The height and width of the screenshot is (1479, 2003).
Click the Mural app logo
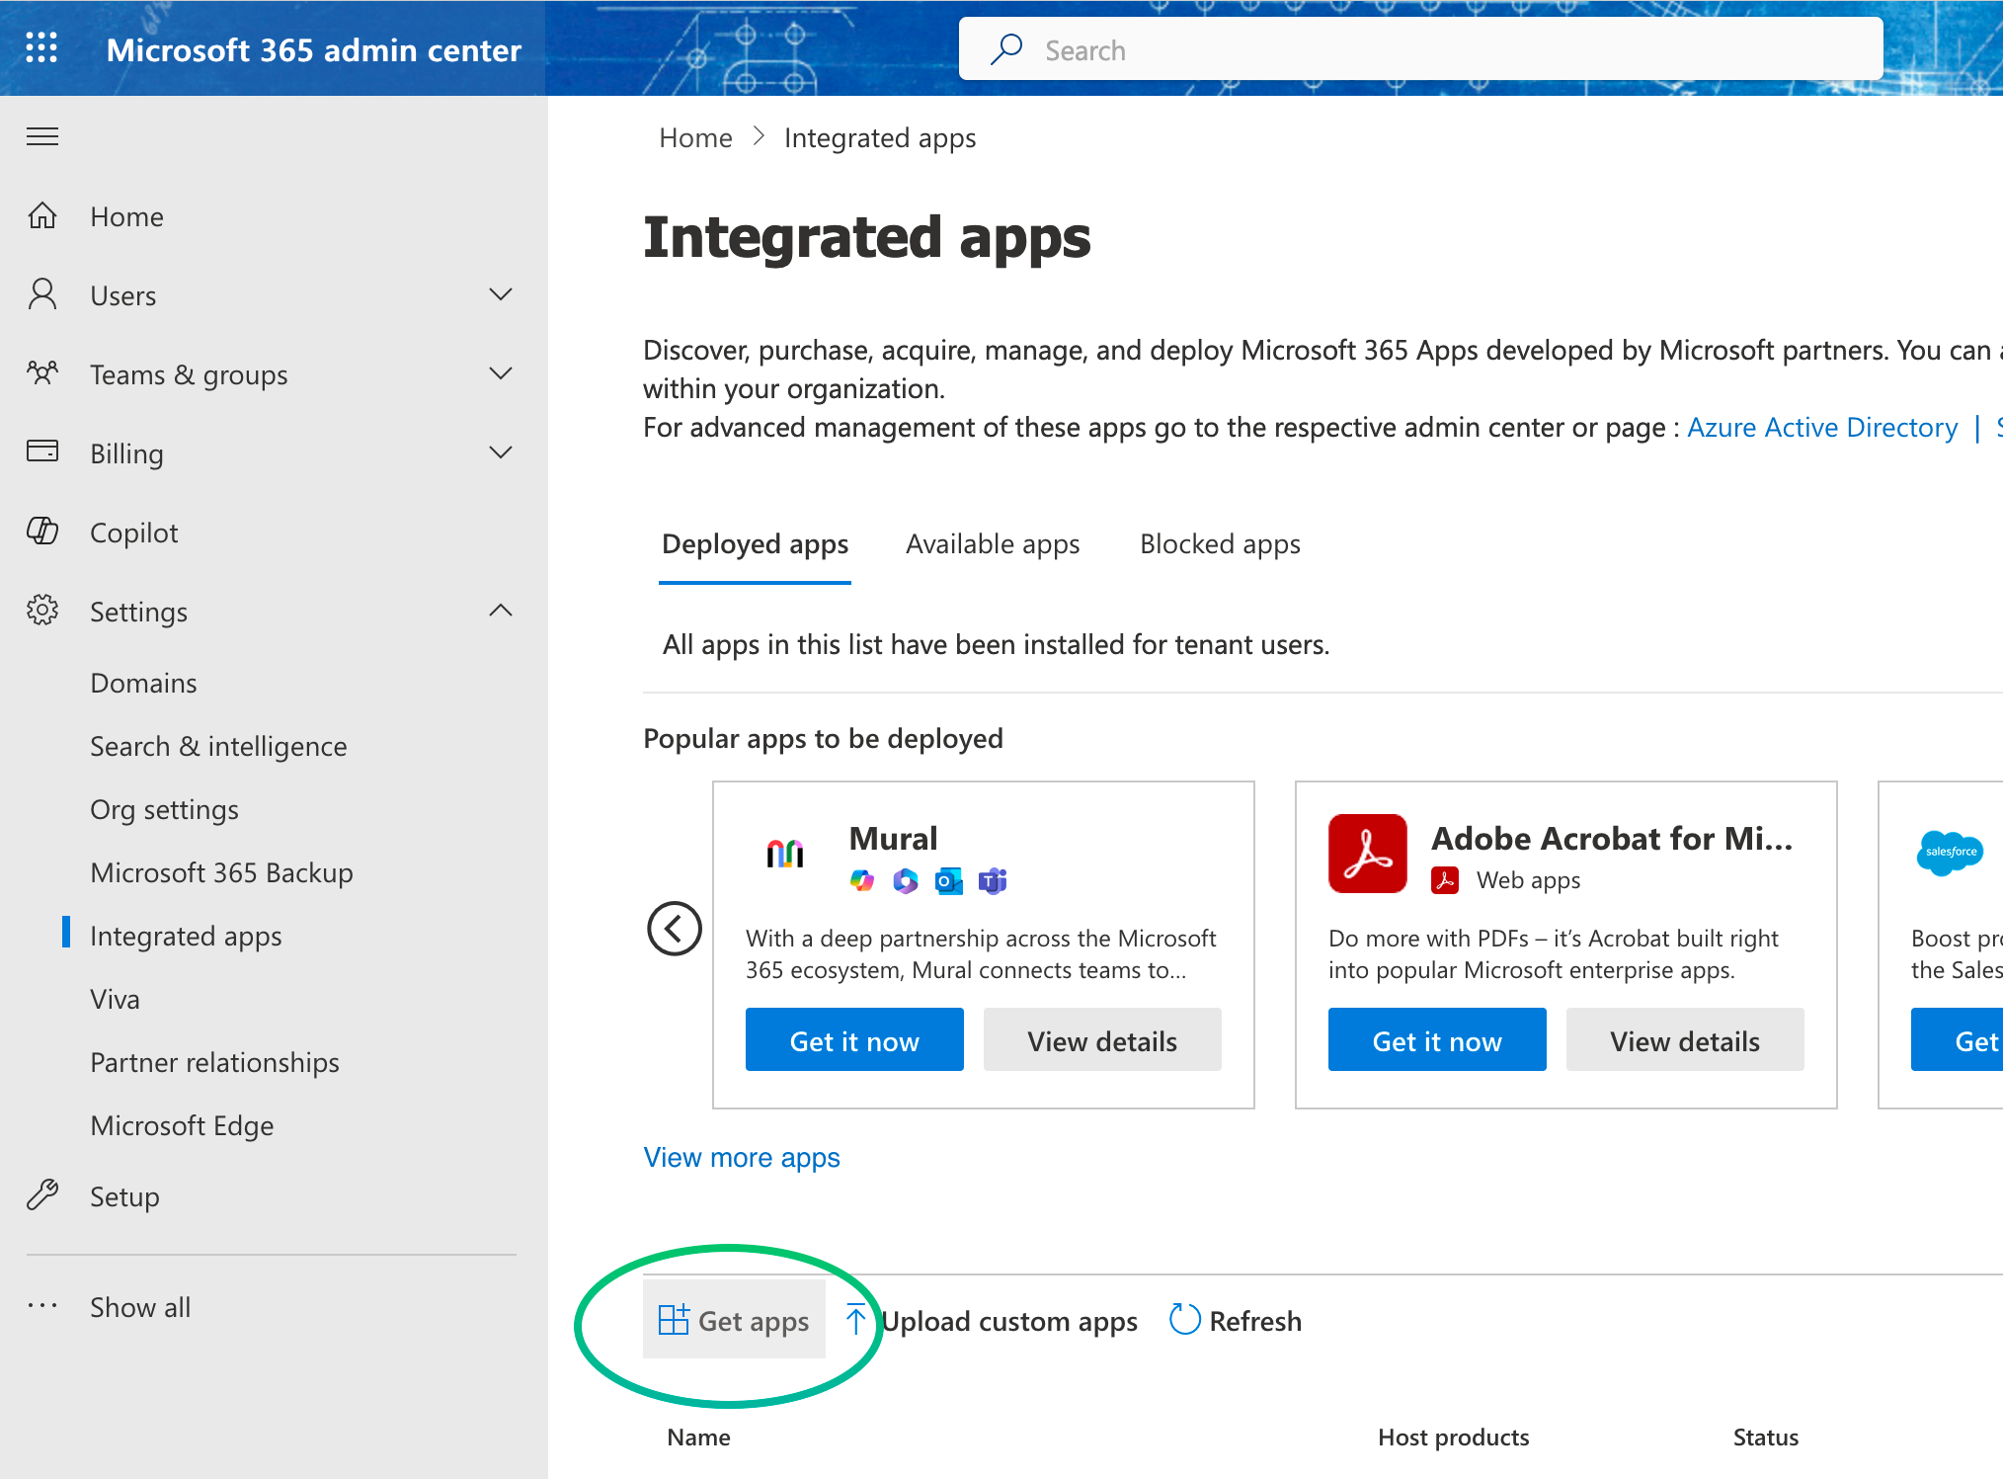785,854
